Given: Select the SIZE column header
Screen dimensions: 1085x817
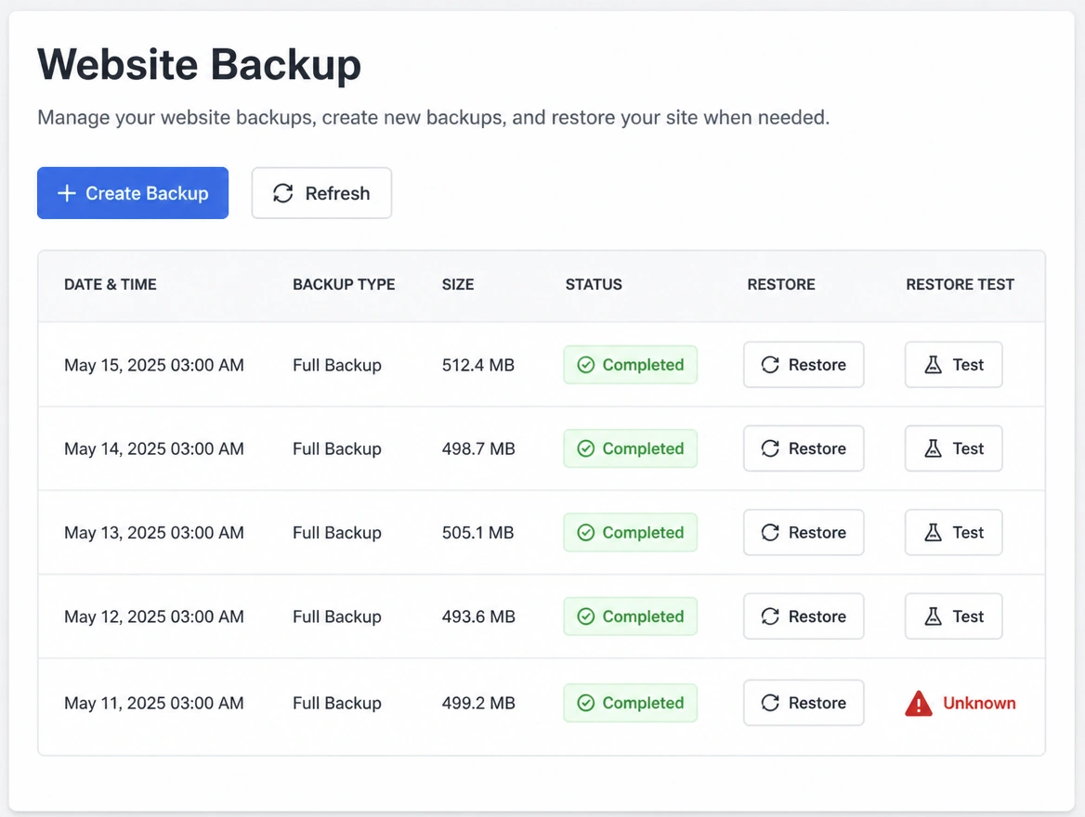Looking at the screenshot, I should coord(458,284).
